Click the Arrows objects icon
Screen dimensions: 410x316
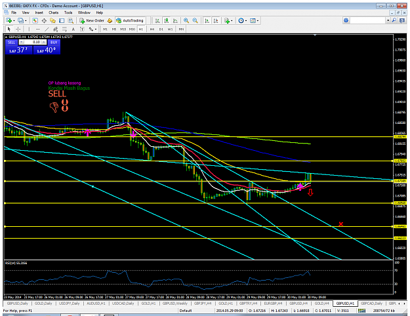click(91, 29)
